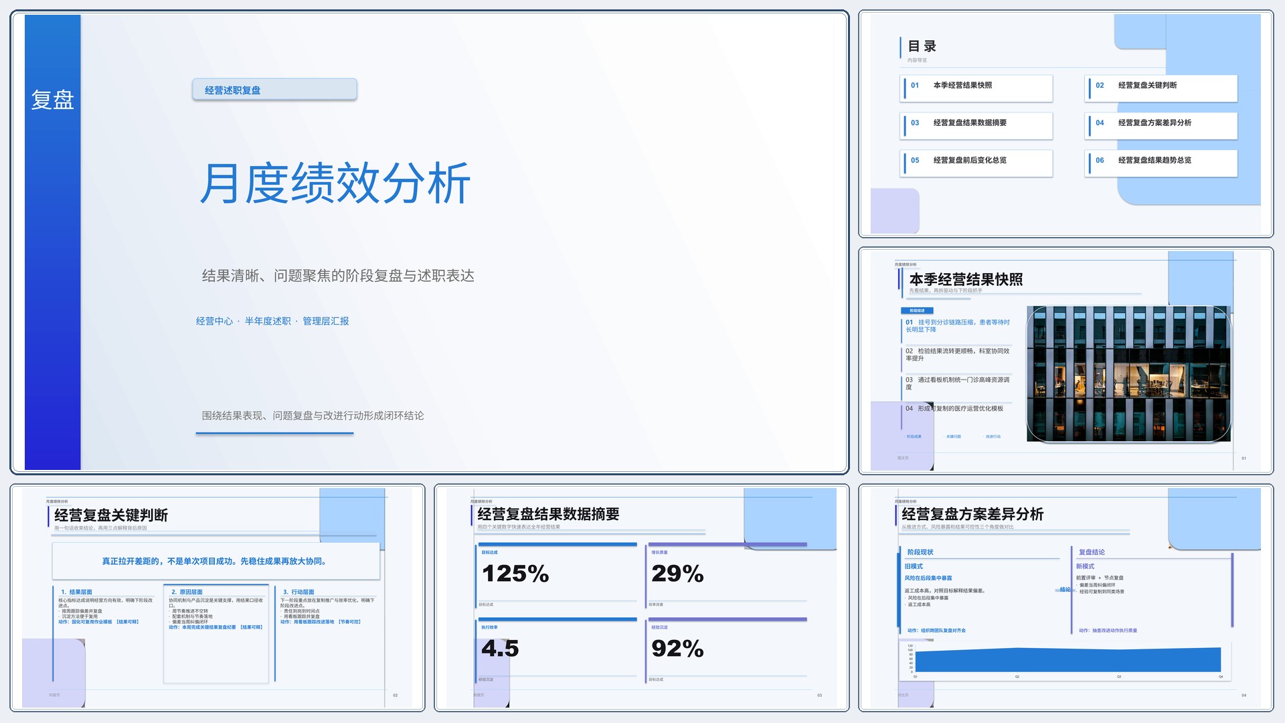Viewport: 1285px width, 723px height.
Task: Click the 目录 heading text
Action: tap(922, 46)
